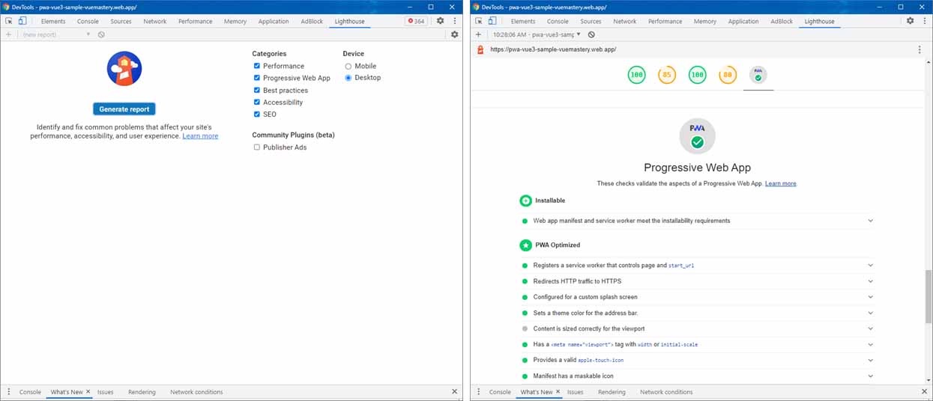Open the drawer three-dot menu in right window
Screen dimensions: 933x401
478,392
